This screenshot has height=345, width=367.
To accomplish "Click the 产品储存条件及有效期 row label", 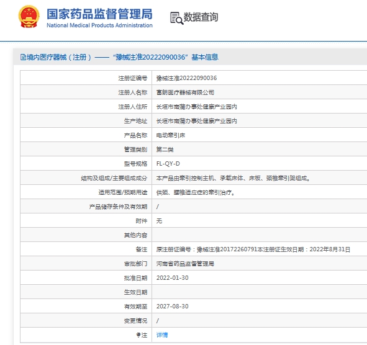I will click(118, 207).
